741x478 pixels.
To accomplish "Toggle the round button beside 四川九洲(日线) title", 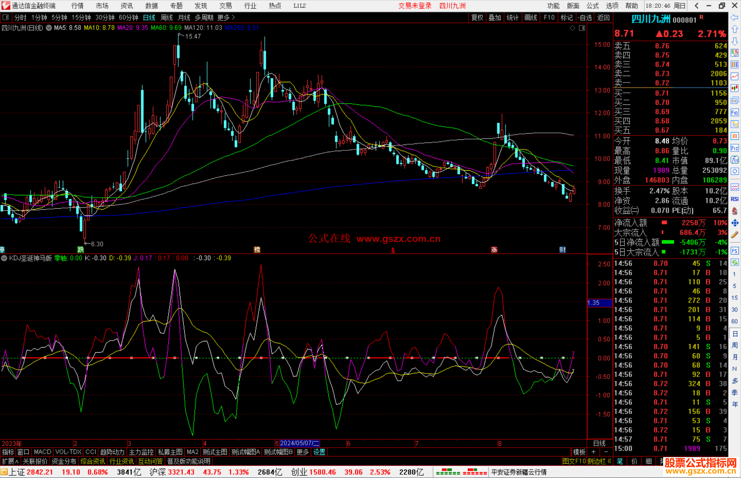I will [x=49, y=28].
